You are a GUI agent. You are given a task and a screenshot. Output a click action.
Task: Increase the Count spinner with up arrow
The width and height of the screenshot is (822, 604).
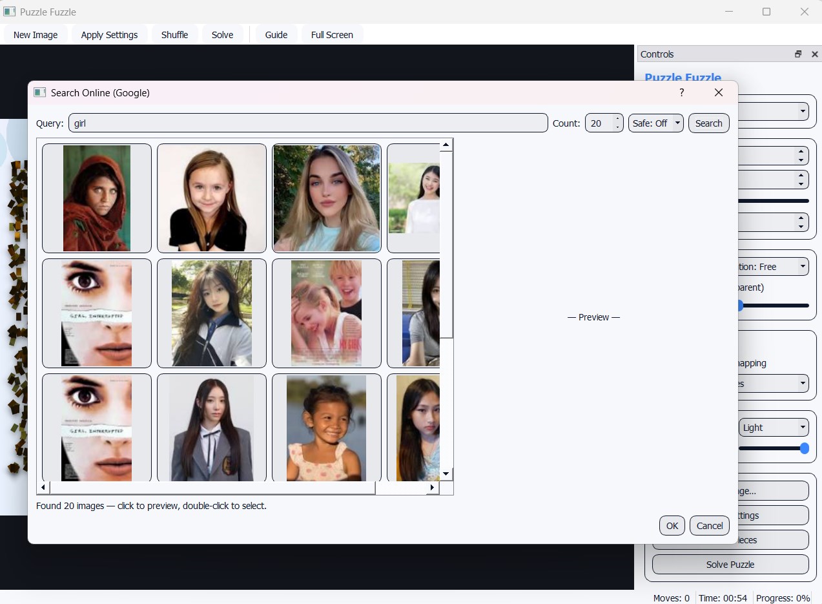618,118
